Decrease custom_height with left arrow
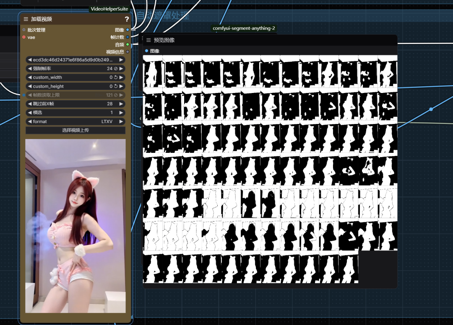Viewport: 453px width, 325px height. coord(29,86)
